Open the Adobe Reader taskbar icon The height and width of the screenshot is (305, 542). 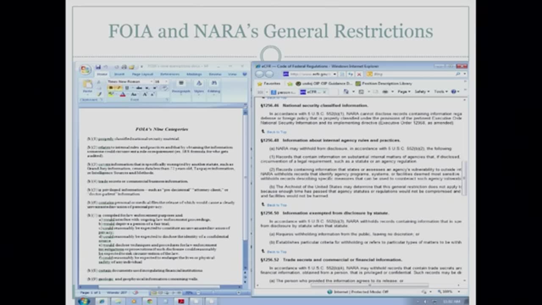tap(181, 301)
